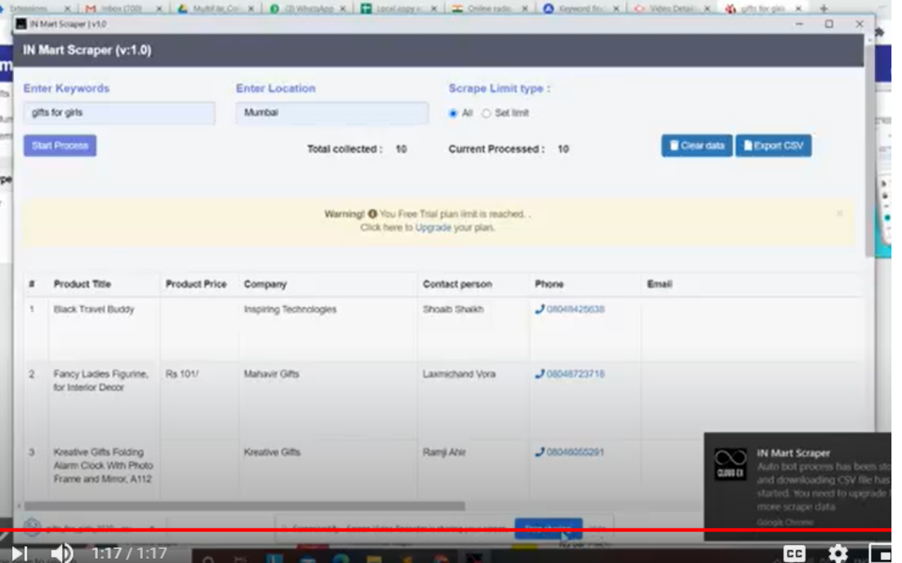The width and height of the screenshot is (902, 563).
Task: Click the IN Mart Scraper notification popup
Action: [x=798, y=486]
